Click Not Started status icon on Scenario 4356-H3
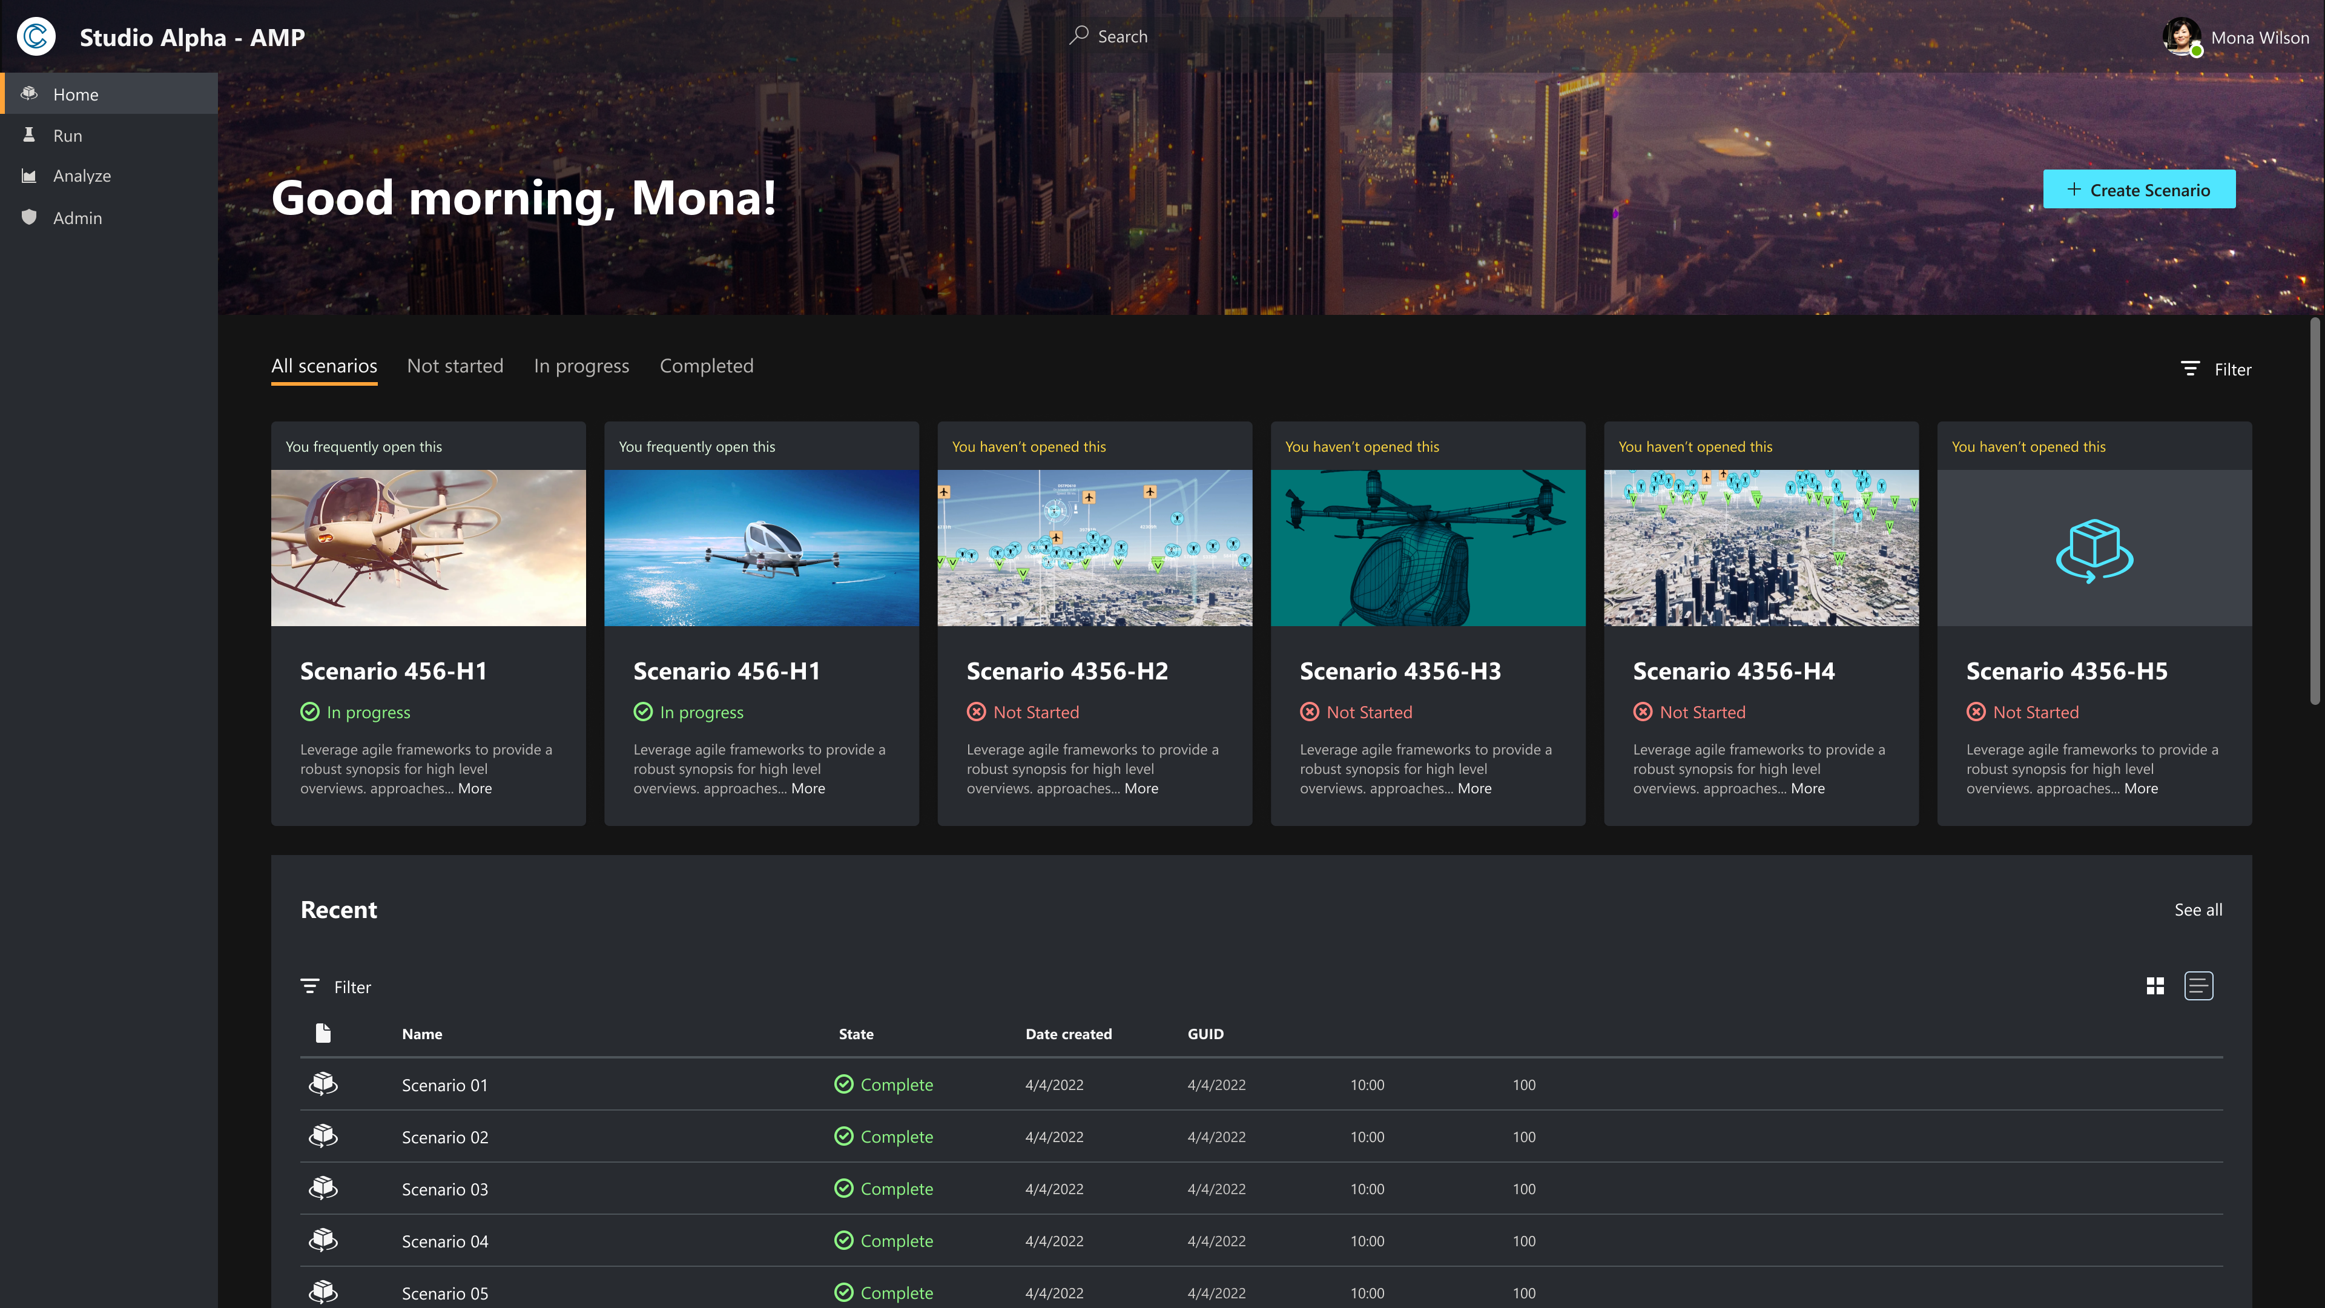2325x1308 pixels. point(1310,712)
